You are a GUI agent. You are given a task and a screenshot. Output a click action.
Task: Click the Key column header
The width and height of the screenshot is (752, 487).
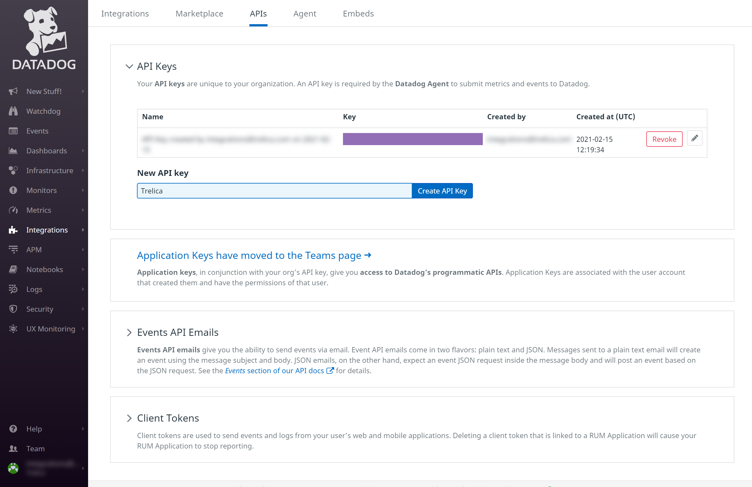(349, 117)
